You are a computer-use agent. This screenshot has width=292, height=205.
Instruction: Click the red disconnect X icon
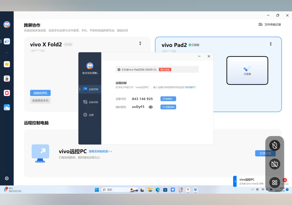(285, 180)
